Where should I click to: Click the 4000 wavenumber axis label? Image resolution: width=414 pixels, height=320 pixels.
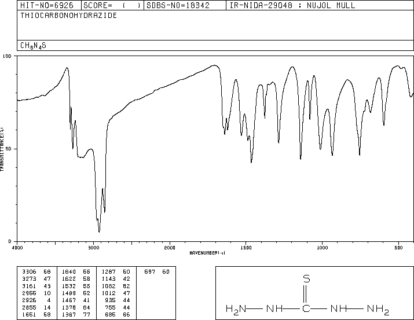17,248
